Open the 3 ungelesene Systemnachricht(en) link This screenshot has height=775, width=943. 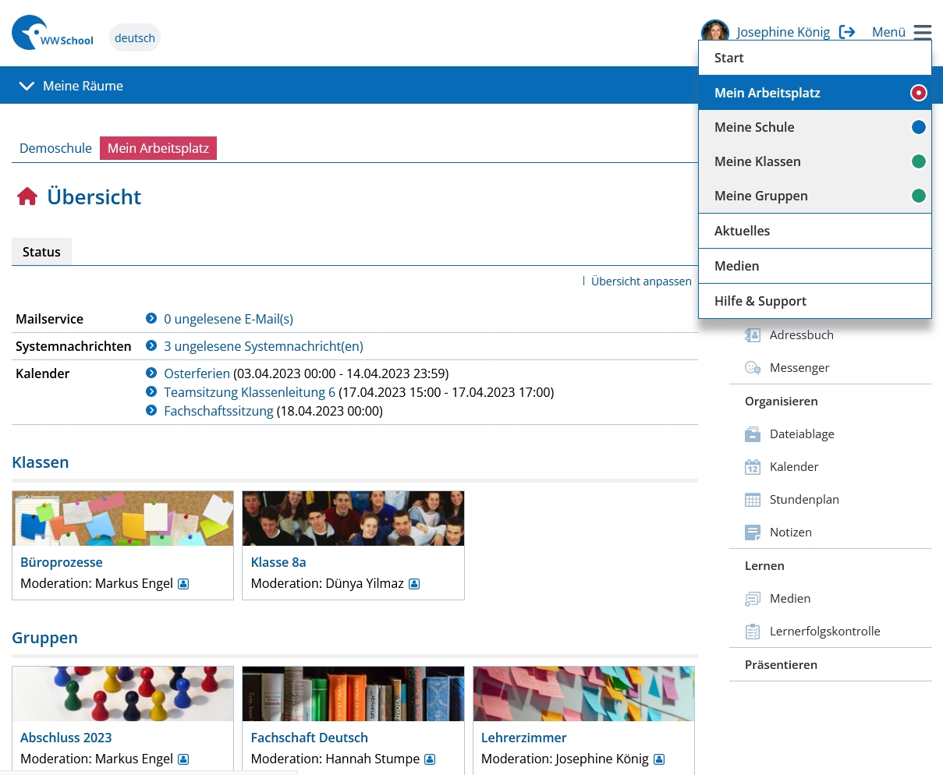(x=263, y=346)
